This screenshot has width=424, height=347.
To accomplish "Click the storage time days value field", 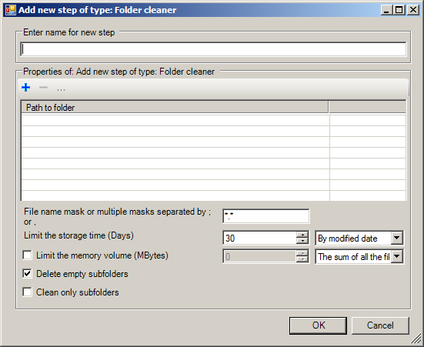I will pos(260,238).
